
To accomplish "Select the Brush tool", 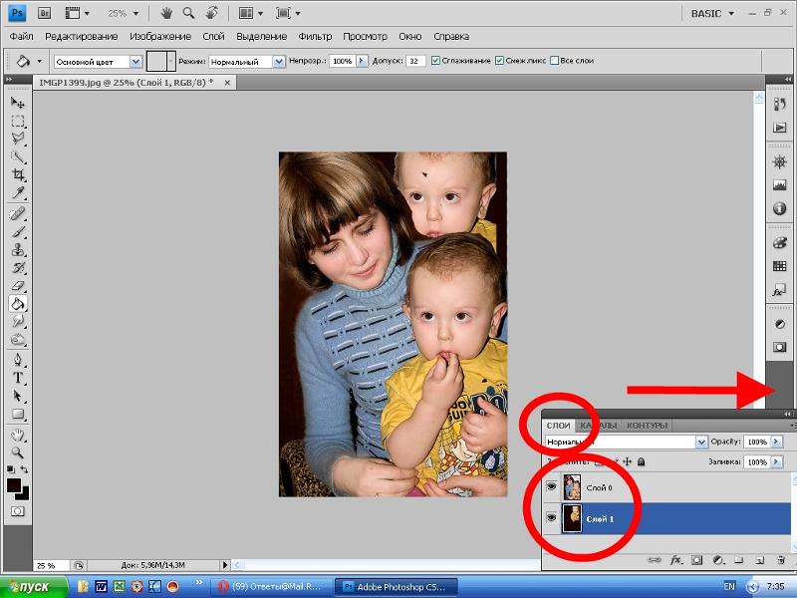I will pos(18,232).
